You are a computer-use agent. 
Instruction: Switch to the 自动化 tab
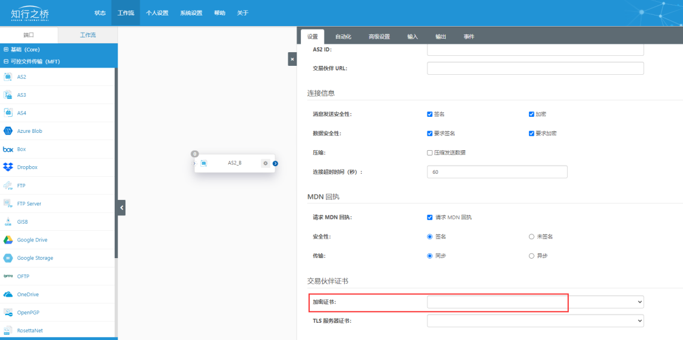coord(343,37)
